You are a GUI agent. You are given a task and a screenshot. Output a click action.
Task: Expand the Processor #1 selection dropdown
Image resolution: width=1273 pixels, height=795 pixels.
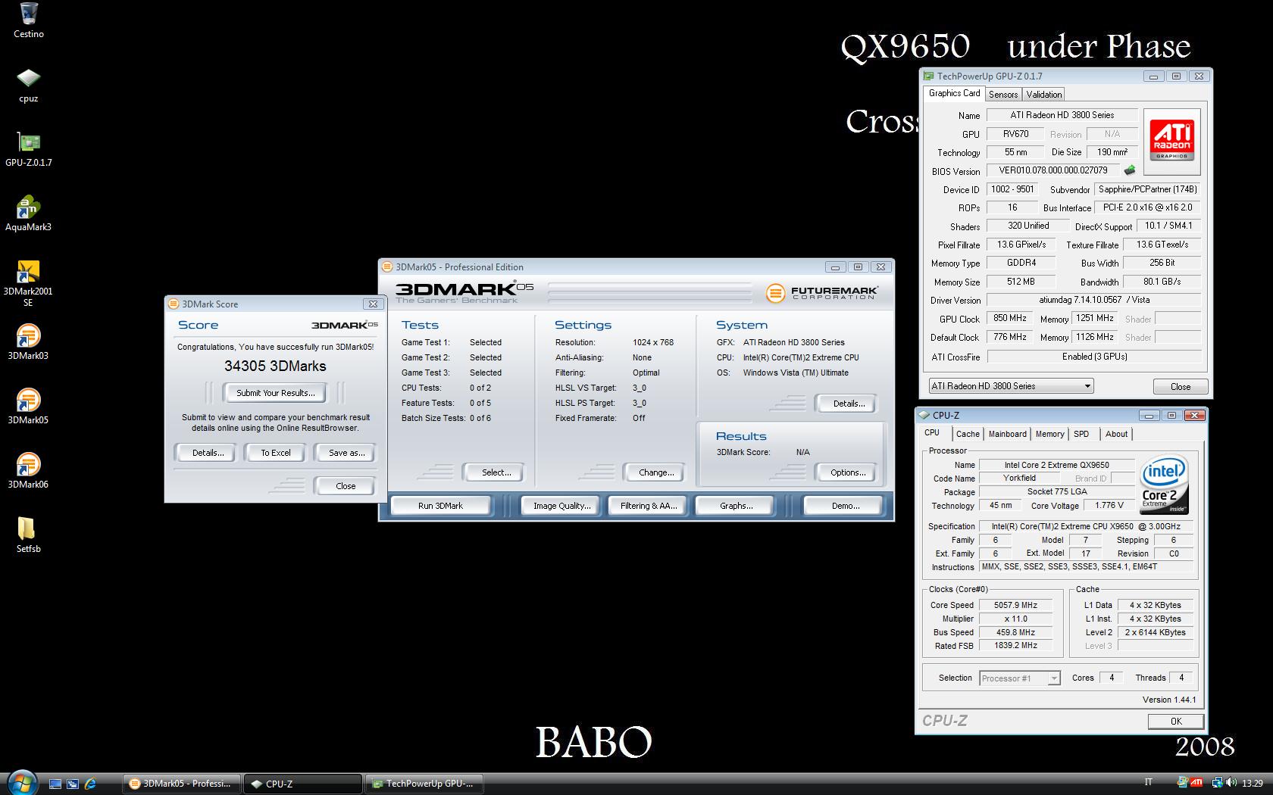click(x=1053, y=678)
